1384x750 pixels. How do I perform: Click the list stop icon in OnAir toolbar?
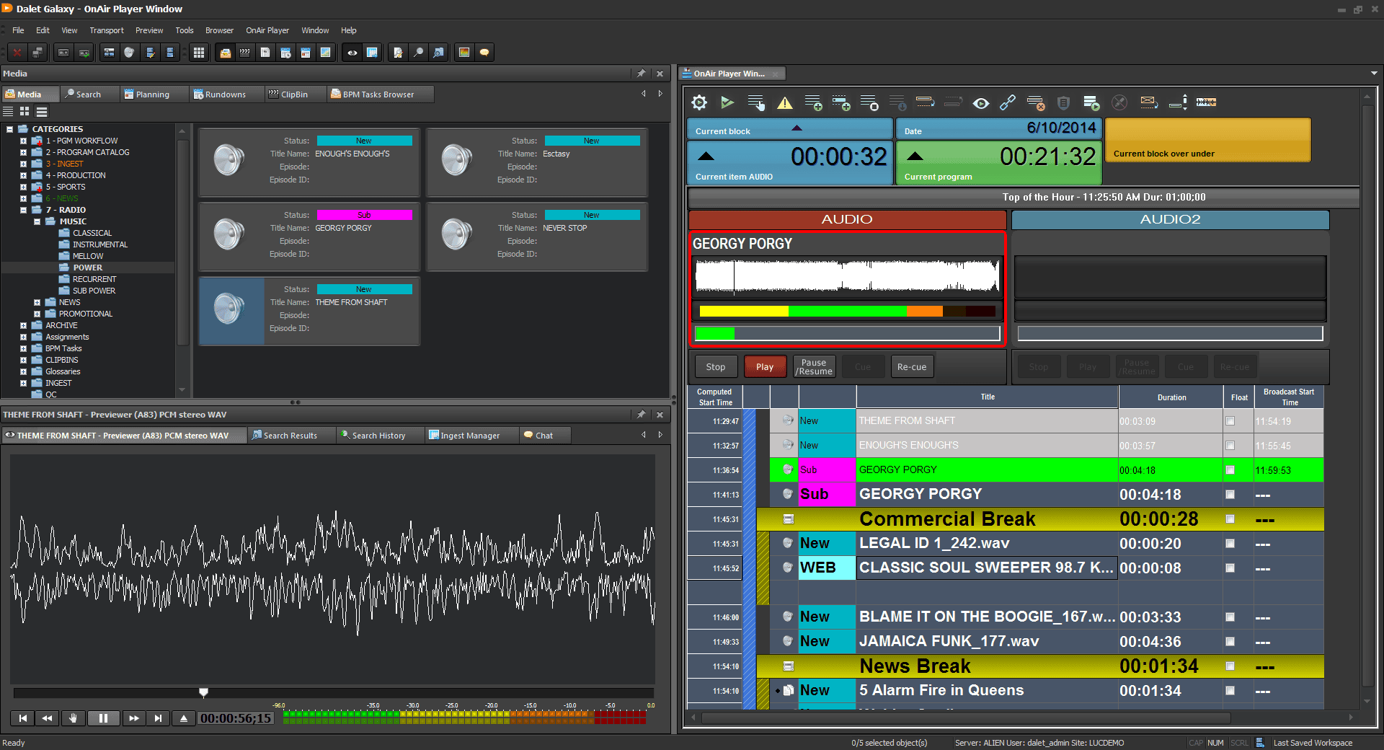869,102
